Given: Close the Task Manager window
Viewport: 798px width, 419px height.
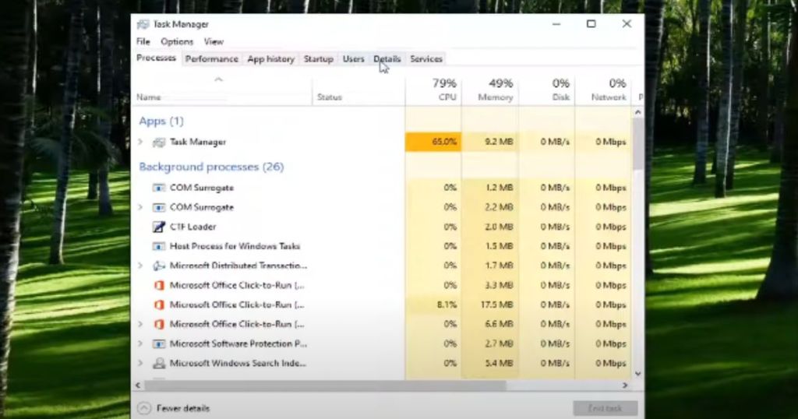Looking at the screenshot, I should (x=627, y=24).
